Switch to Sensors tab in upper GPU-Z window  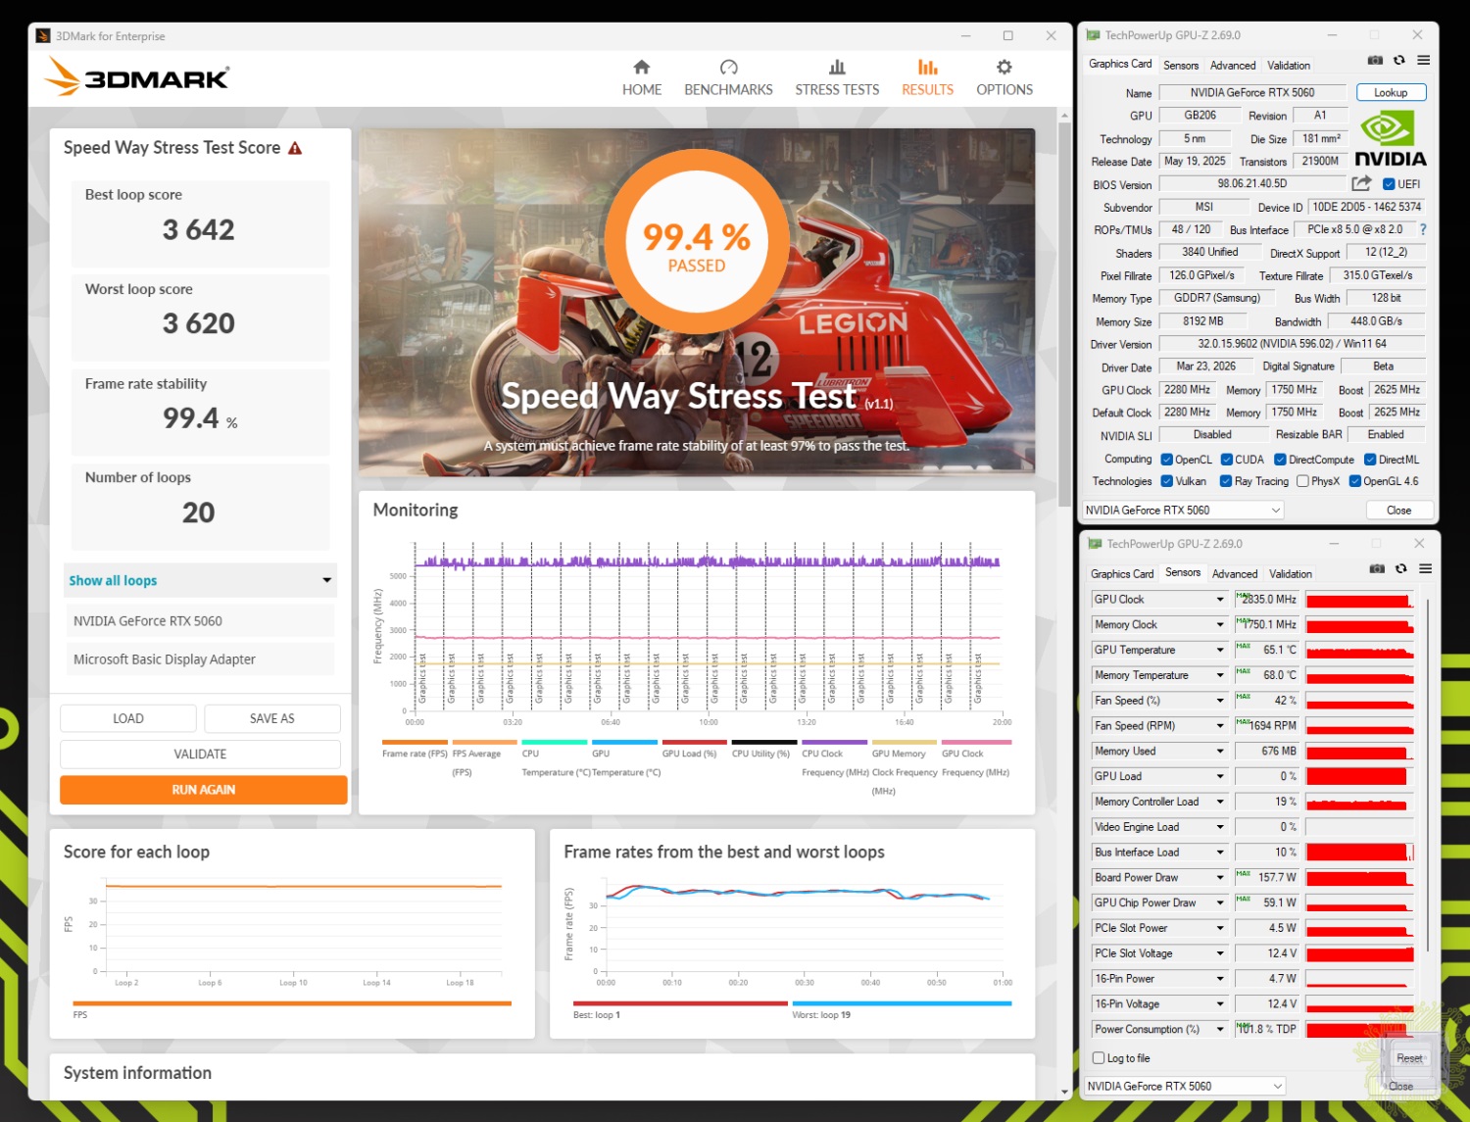point(1181,66)
